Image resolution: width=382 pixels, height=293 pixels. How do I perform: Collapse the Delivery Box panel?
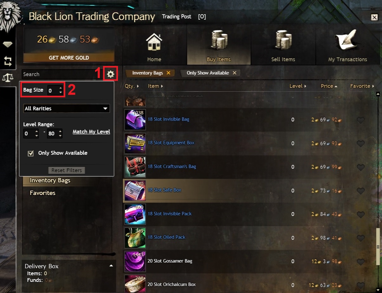click(x=111, y=265)
